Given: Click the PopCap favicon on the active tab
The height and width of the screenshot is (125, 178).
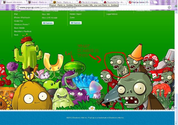Looking at the screenshot, I should (x=130, y=2).
